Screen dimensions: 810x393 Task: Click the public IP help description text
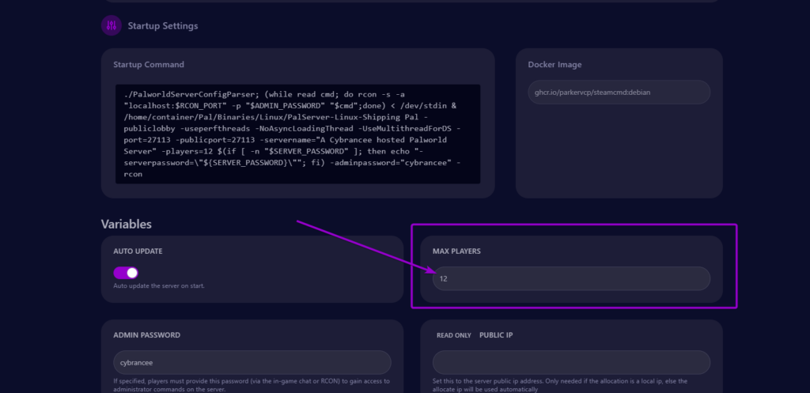click(560, 385)
